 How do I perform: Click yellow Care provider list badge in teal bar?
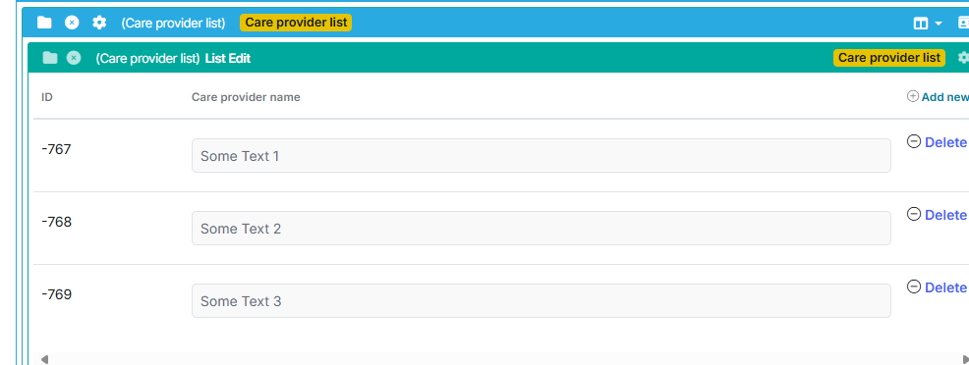click(889, 58)
